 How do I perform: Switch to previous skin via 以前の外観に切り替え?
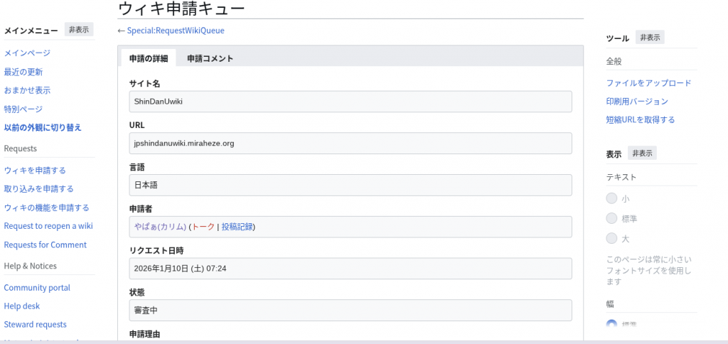pyautogui.click(x=43, y=127)
